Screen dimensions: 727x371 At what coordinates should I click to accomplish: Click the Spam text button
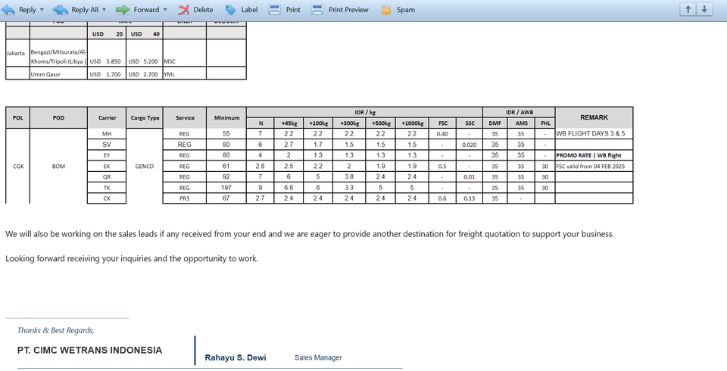pyautogui.click(x=406, y=10)
